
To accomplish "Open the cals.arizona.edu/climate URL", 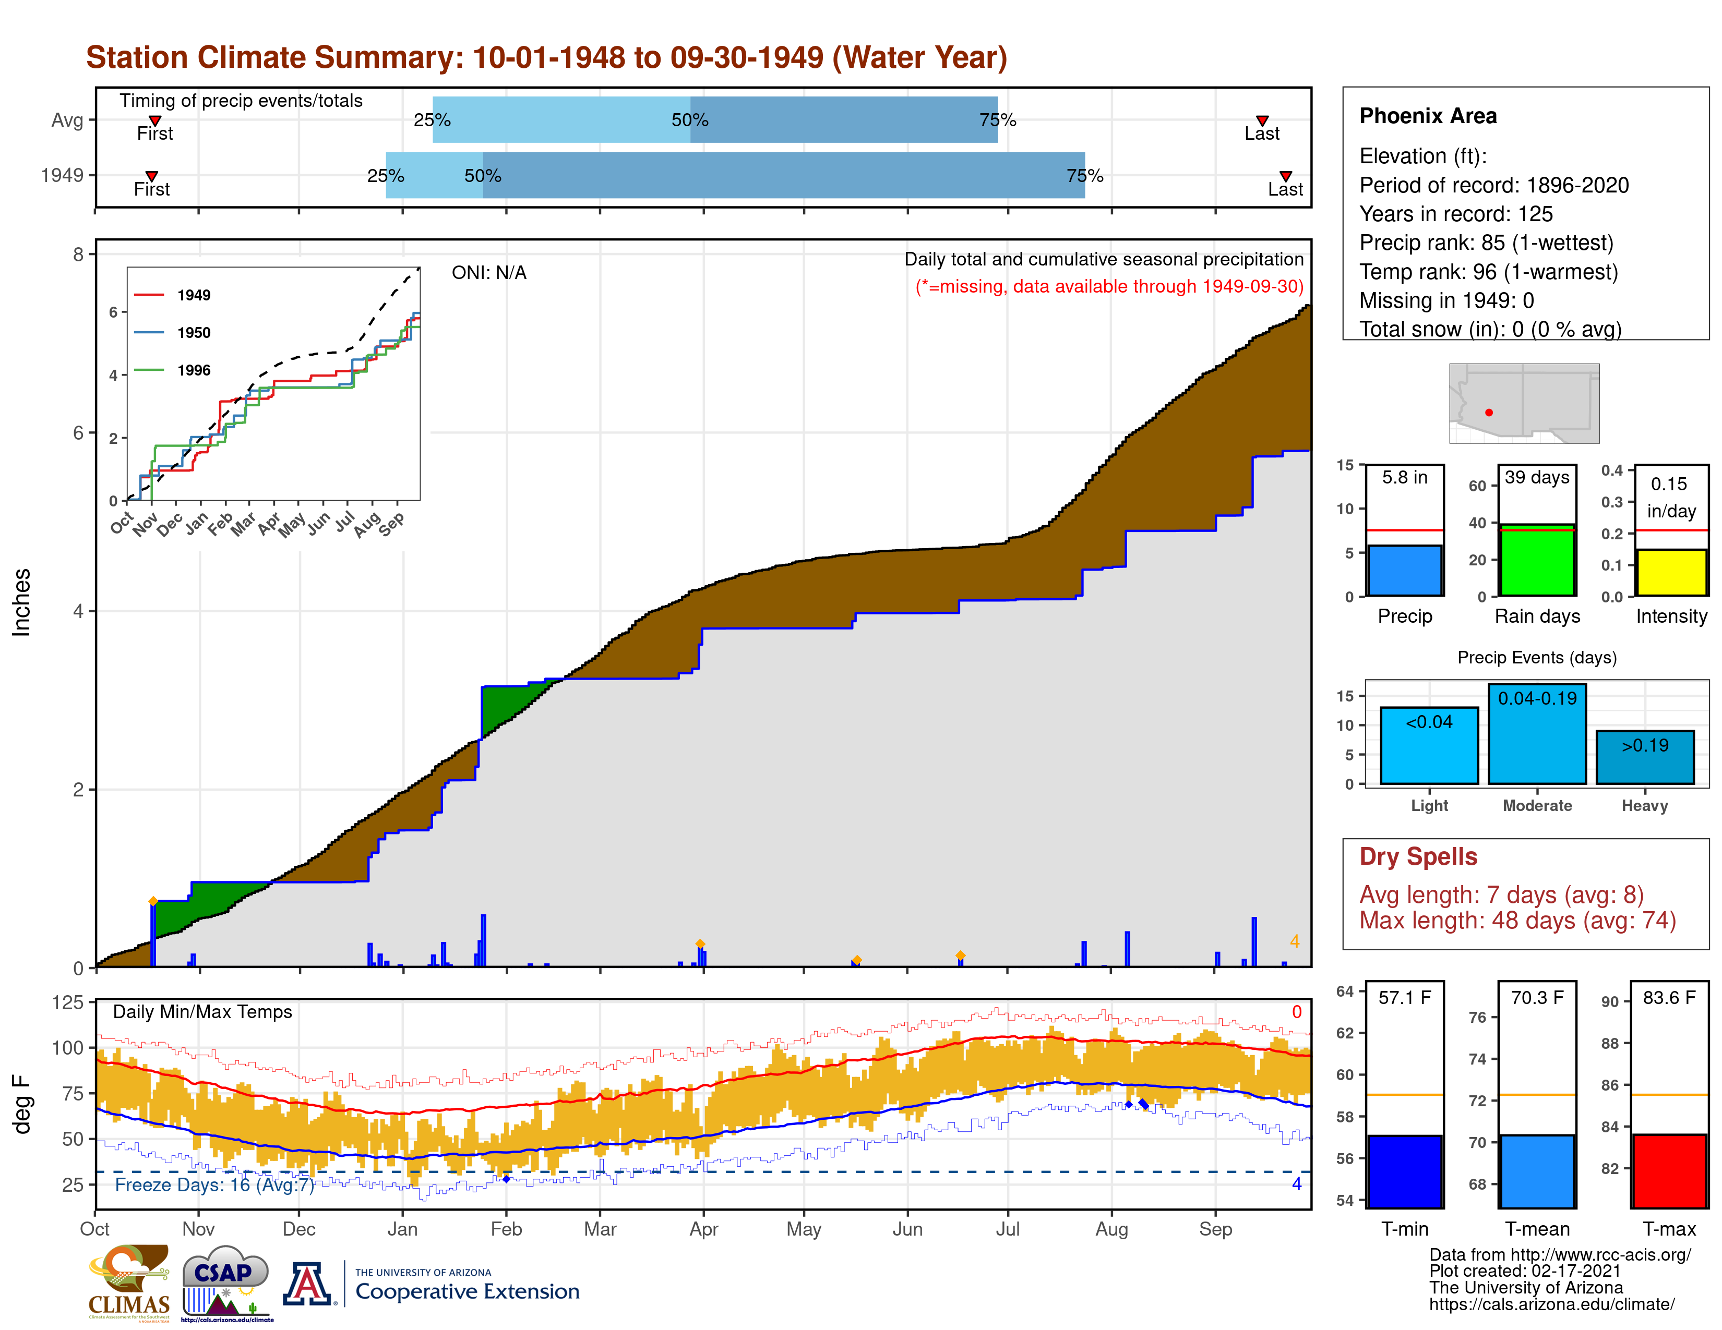I will (1552, 1304).
